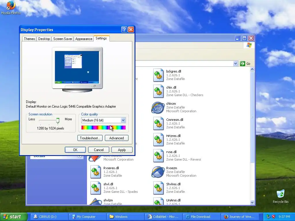Switch to the Appearance tab

[84, 39]
